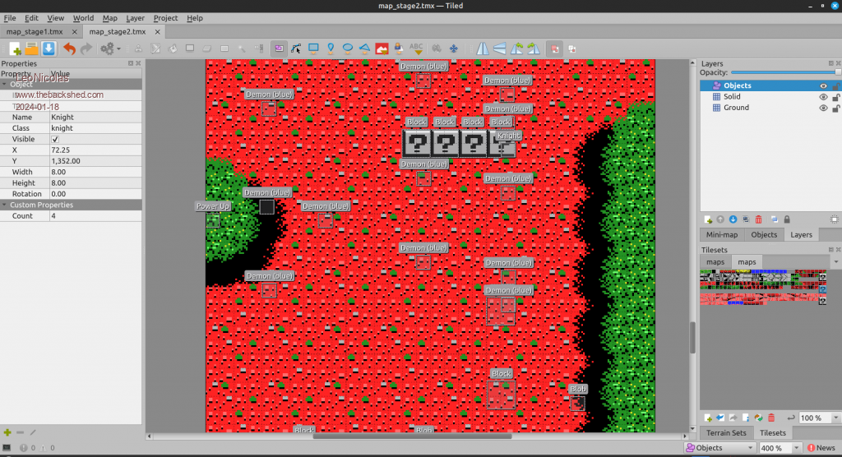Viewport: 842px width, 457px height.
Task: Activate the Insert Text tool
Action: [417, 48]
